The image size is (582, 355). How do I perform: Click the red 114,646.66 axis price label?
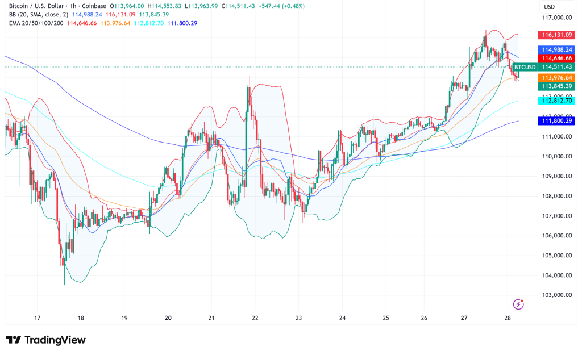pyautogui.click(x=557, y=59)
